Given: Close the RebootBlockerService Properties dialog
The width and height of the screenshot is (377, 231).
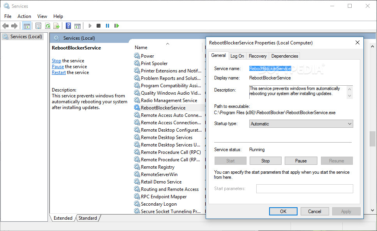Looking at the screenshot, I should coord(358,42).
